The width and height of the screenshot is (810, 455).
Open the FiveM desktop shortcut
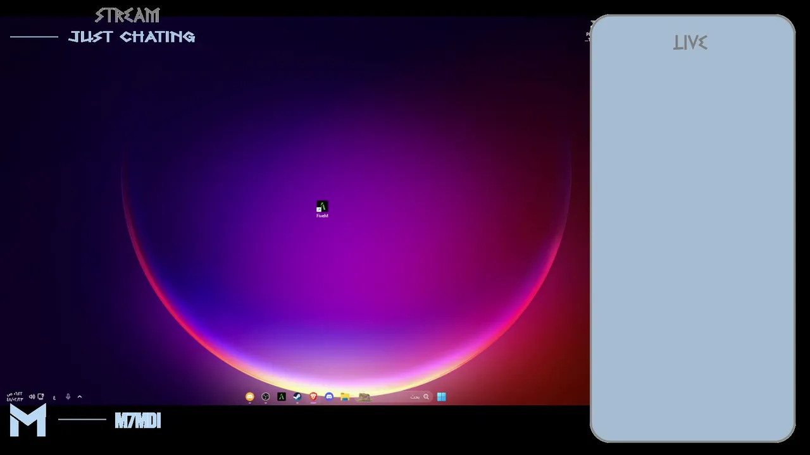click(322, 209)
